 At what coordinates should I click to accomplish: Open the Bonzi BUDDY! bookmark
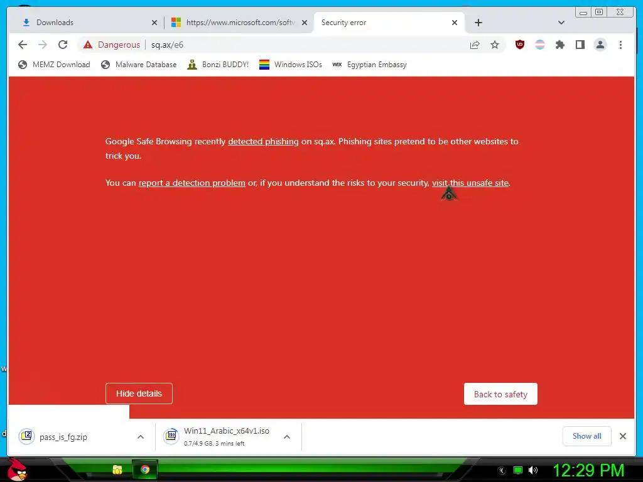218,65
